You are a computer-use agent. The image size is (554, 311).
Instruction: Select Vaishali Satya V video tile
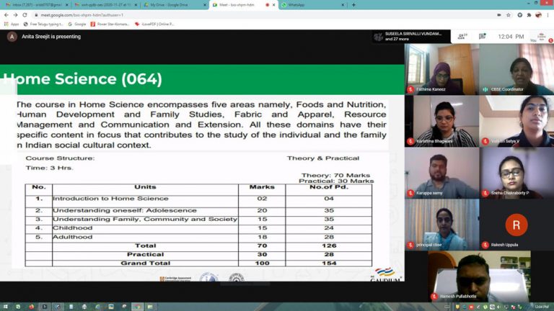[x=516, y=121]
